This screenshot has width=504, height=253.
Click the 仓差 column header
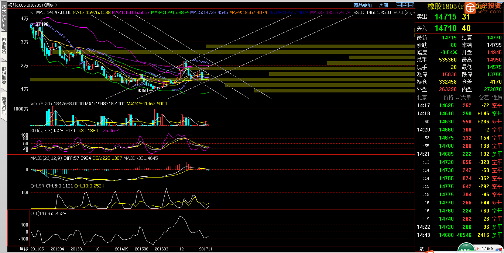[484, 98]
